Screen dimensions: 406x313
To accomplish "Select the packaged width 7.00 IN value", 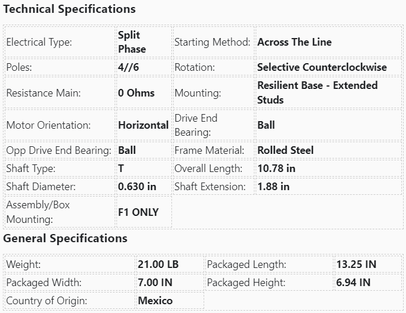I will click(x=155, y=283).
